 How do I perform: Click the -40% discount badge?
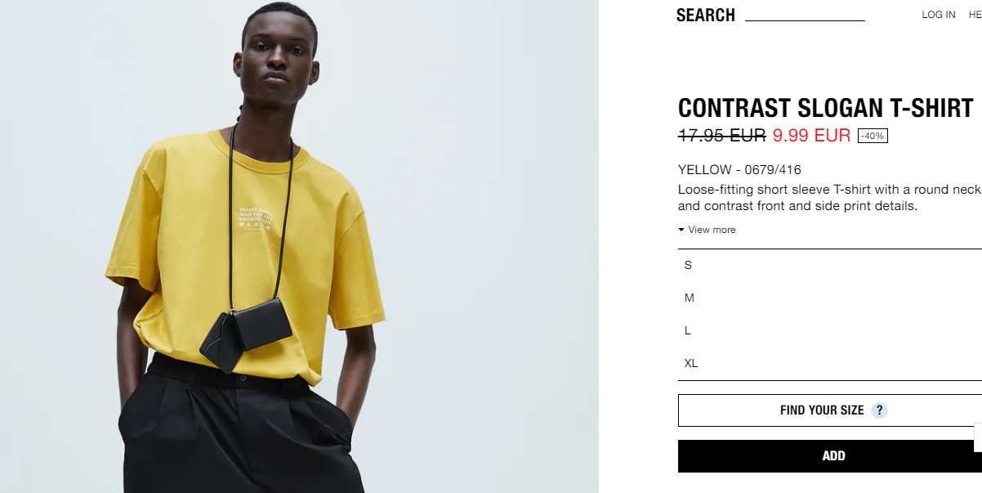873,136
